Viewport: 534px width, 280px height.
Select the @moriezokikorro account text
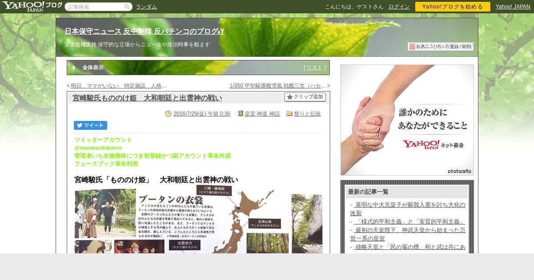click(x=98, y=148)
